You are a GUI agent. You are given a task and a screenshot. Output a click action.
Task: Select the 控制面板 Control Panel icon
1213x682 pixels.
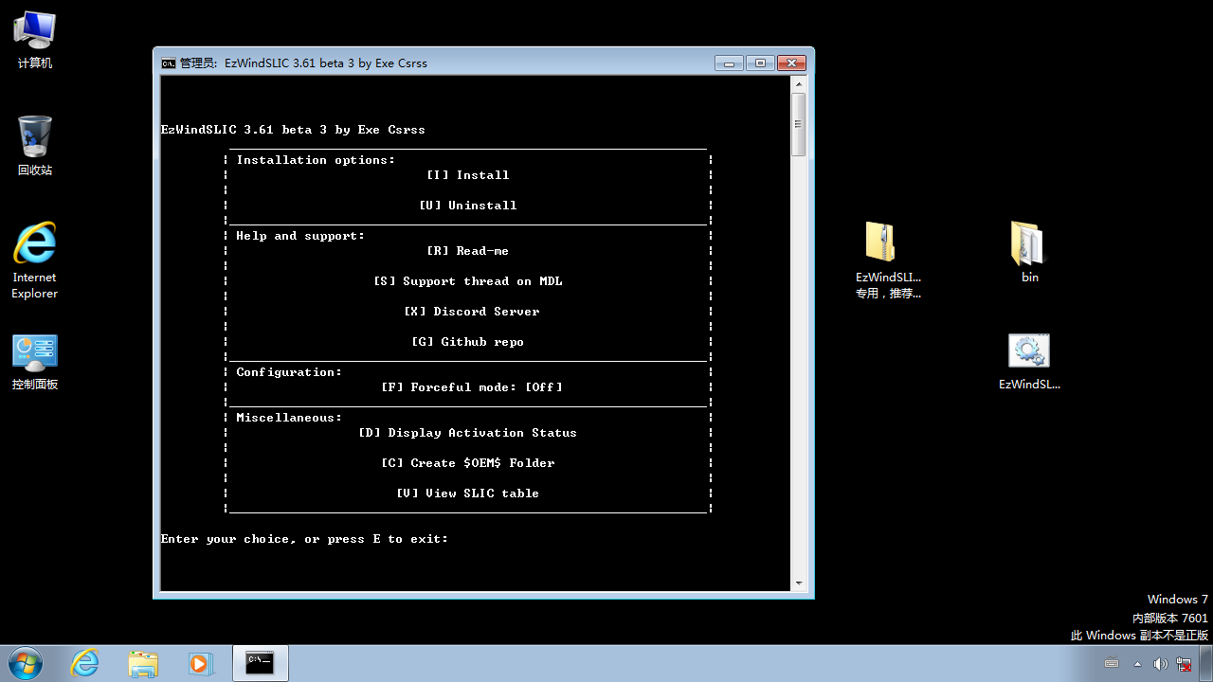coord(35,358)
